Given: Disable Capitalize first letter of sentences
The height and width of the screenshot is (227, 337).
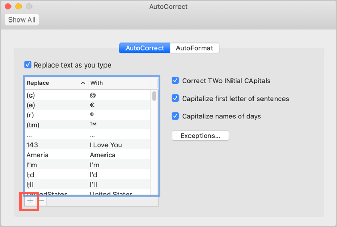Looking at the screenshot, I should [176, 99].
